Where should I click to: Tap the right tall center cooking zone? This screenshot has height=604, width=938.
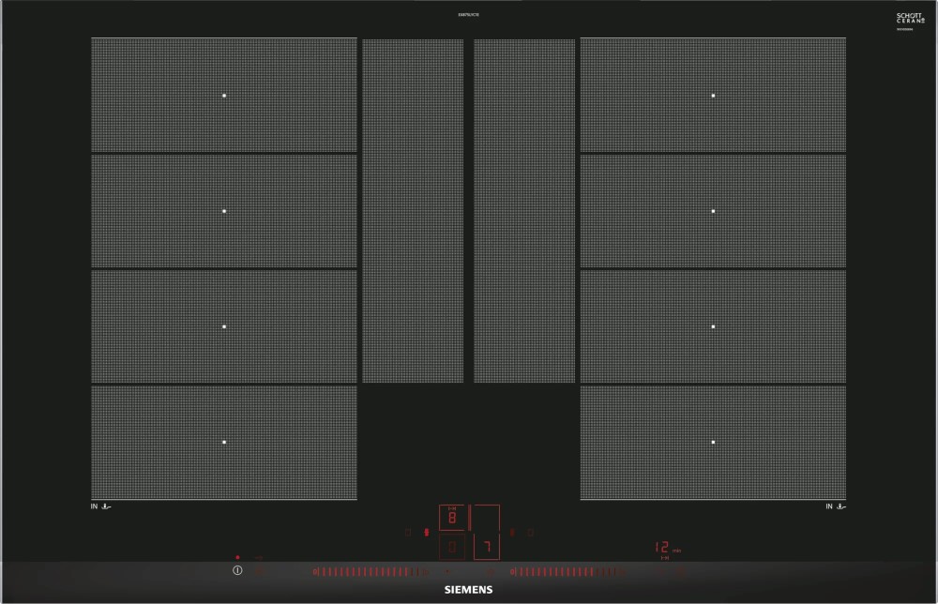(524, 211)
